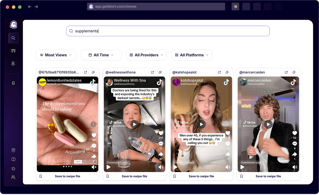Image resolution: width=319 pixels, height=195 pixels.
Task: Copy the @katshopsalot video clone icon
Action: point(227,72)
